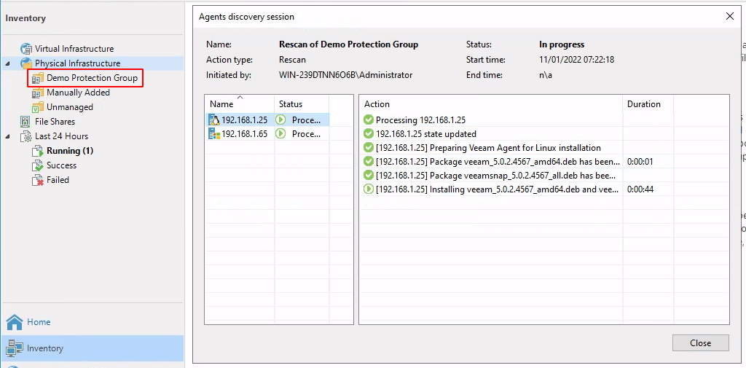
Task: Open Last 24 Hours node
Action: pos(61,136)
